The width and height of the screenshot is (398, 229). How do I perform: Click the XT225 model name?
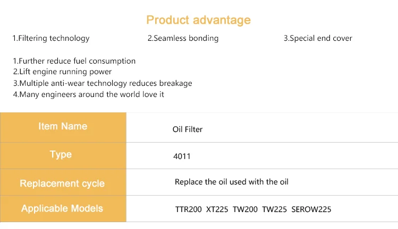(x=217, y=209)
